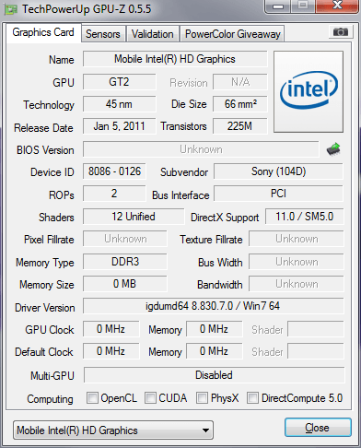The height and width of the screenshot is (448, 361).
Task: Open the PowerColor Giveaway tab
Action: 233,34
